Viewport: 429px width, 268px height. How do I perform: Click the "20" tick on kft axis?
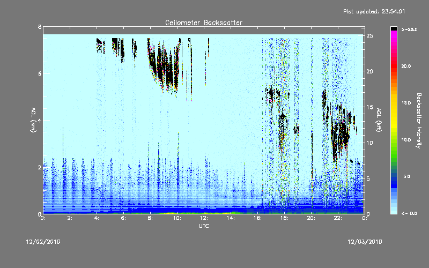370,71
